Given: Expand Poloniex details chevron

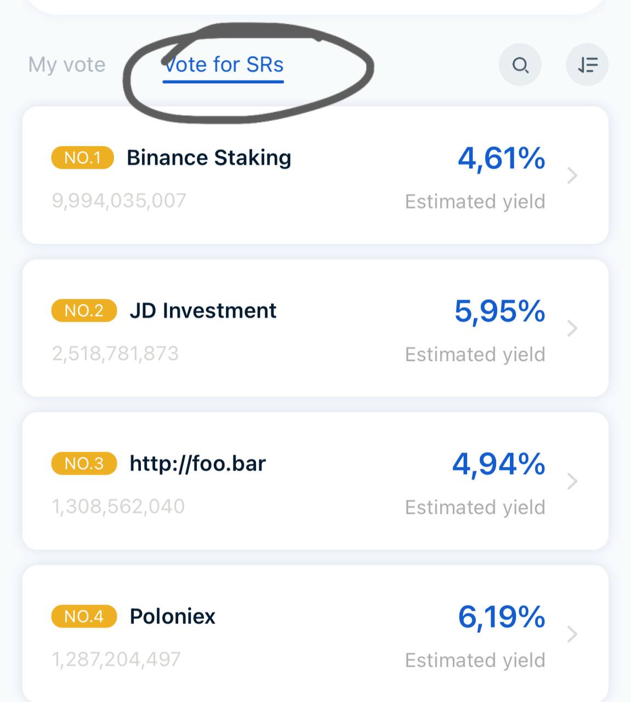Looking at the screenshot, I should tap(572, 634).
